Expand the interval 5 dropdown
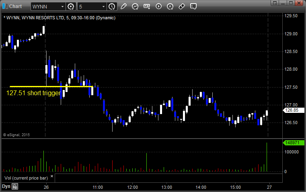306x192 pixels. click(x=104, y=6)
